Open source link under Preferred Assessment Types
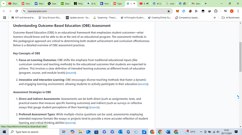Viewport: 242px width, 135px height. (x=70, y=123)
